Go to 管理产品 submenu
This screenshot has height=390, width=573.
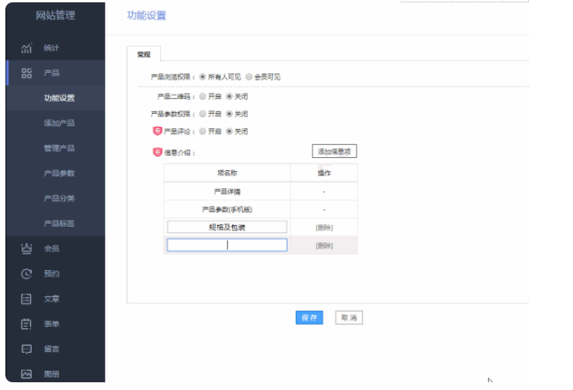pos(60,148)
